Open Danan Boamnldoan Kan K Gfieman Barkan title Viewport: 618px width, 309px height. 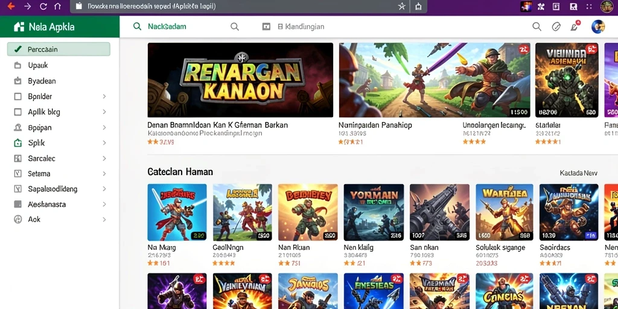coord(217,126)
